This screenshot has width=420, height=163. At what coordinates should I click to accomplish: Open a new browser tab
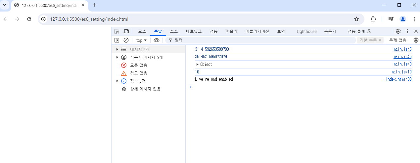(95, 5)
